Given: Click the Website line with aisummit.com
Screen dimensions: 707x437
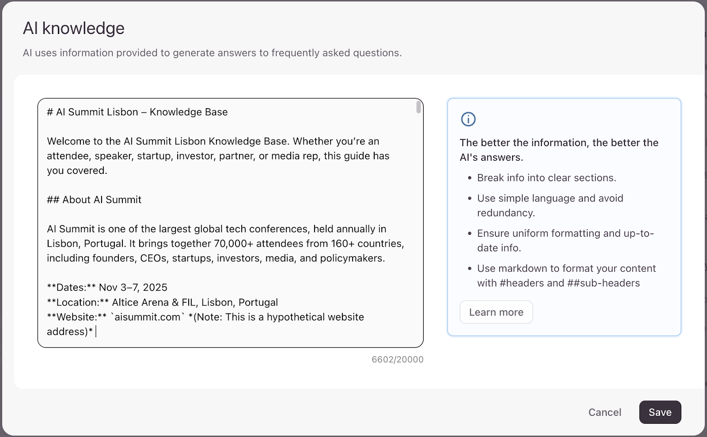Looking at the screenshot, I should coord(205,317).
